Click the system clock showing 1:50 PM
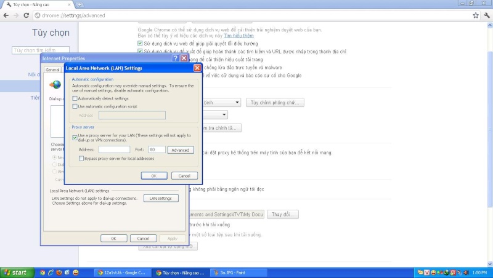Viewport: 493px width, 278px height. coord(479,272)
